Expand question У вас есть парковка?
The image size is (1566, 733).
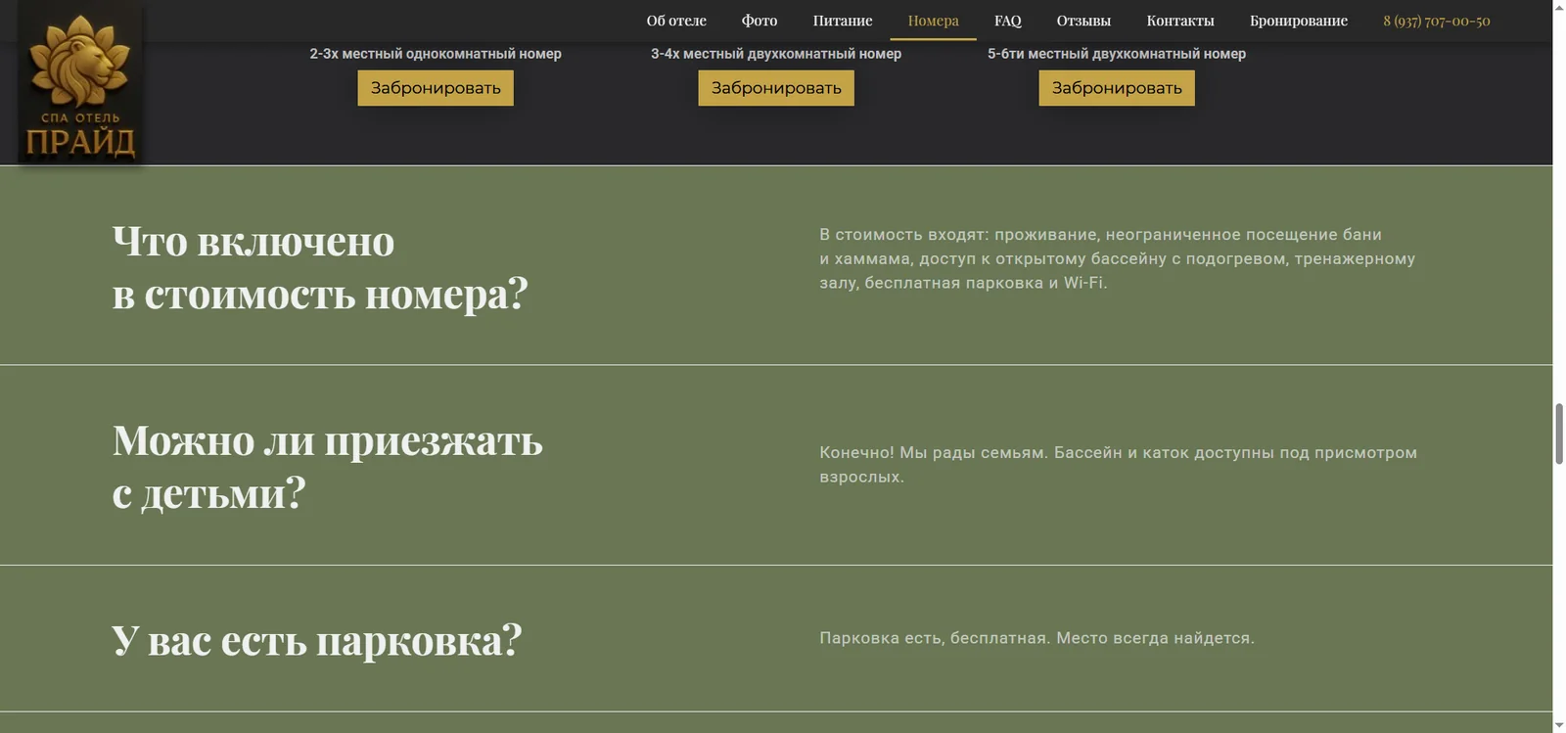[317, 640]
